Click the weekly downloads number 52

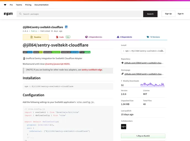click(122, 85)
